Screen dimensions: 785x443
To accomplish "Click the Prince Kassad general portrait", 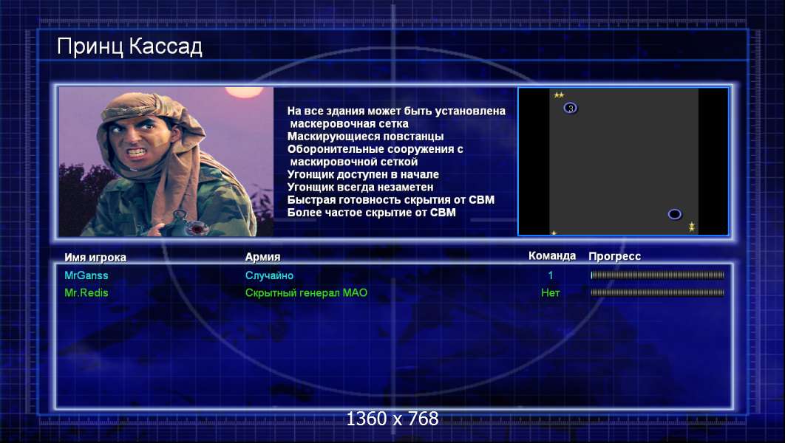I will coord(166,162).
